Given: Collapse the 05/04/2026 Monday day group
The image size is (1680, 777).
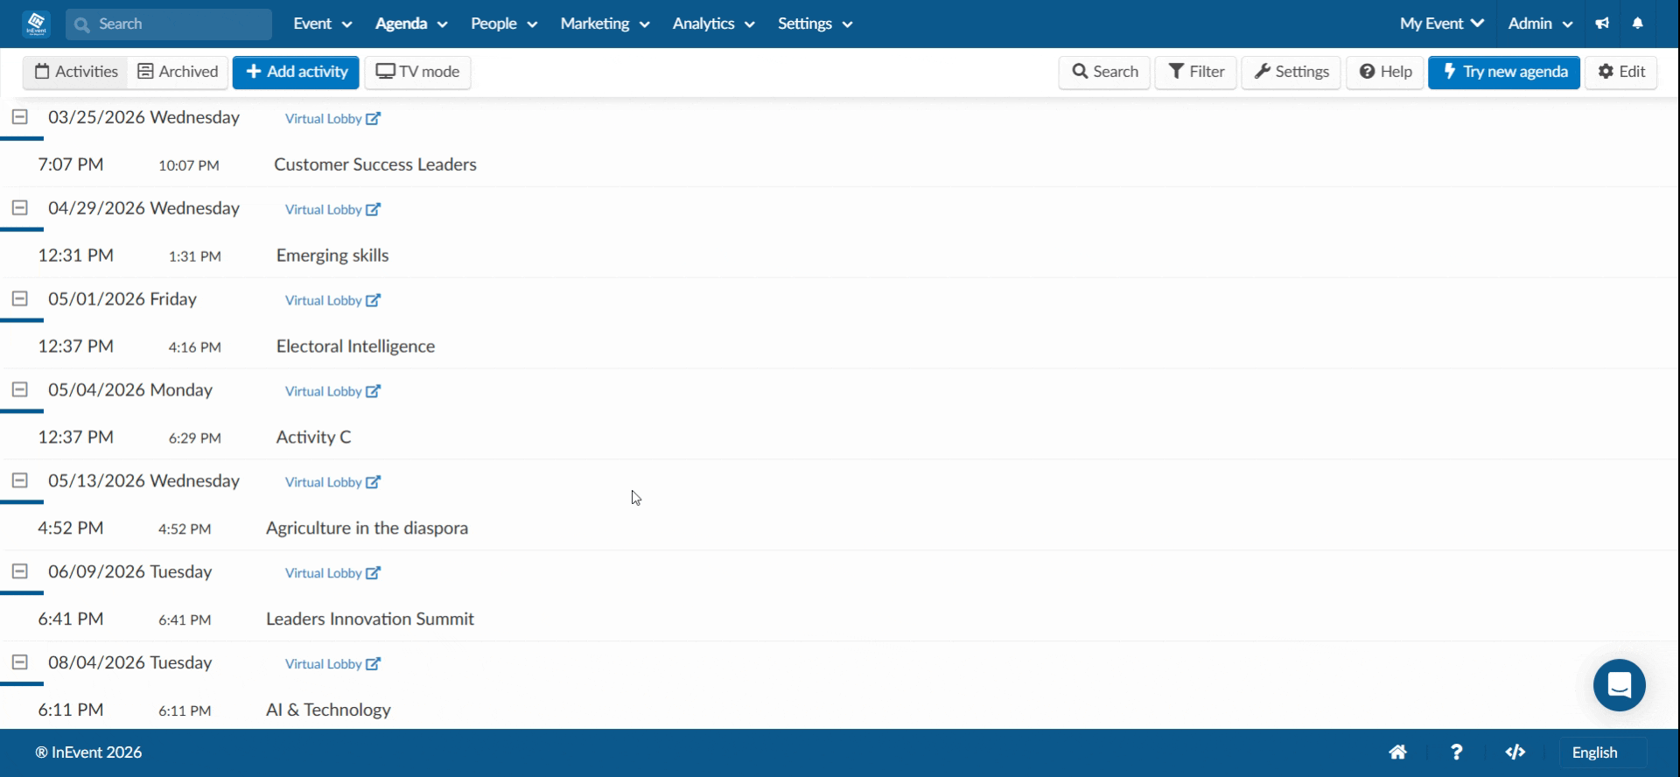Looking at the screenshot, I should coord(19,389).
